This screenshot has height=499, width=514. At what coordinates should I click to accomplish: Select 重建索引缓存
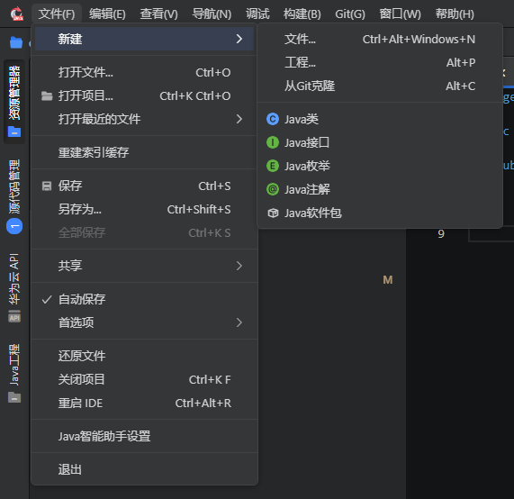145,152
